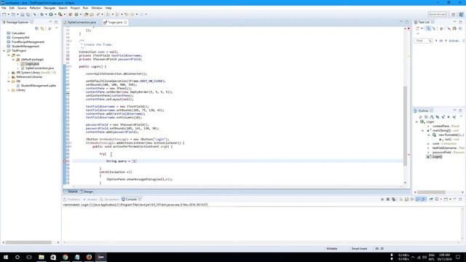Select the FoodRecipeManagement project

[28, 42]
